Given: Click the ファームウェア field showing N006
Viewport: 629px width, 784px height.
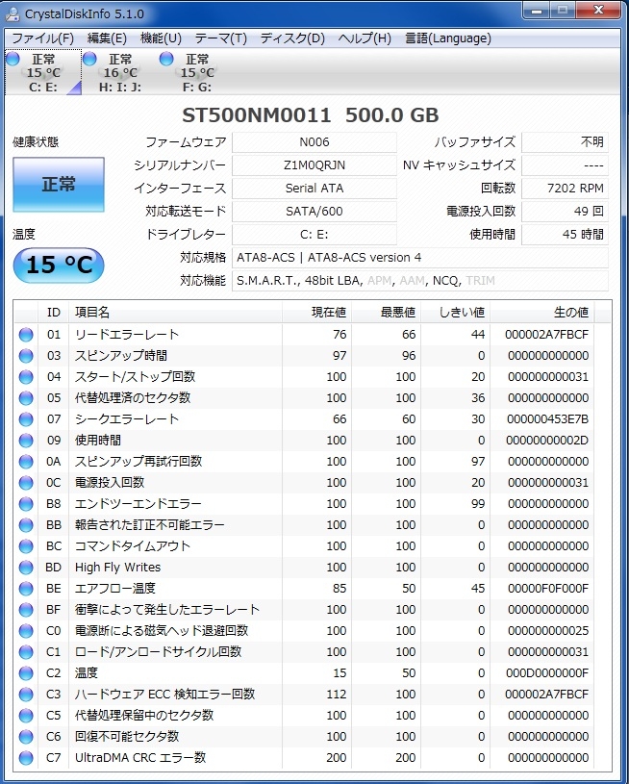Looking at the screenshot, I should (x=314, y=142).
